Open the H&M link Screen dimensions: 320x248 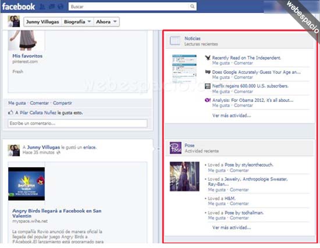point(230,199)
